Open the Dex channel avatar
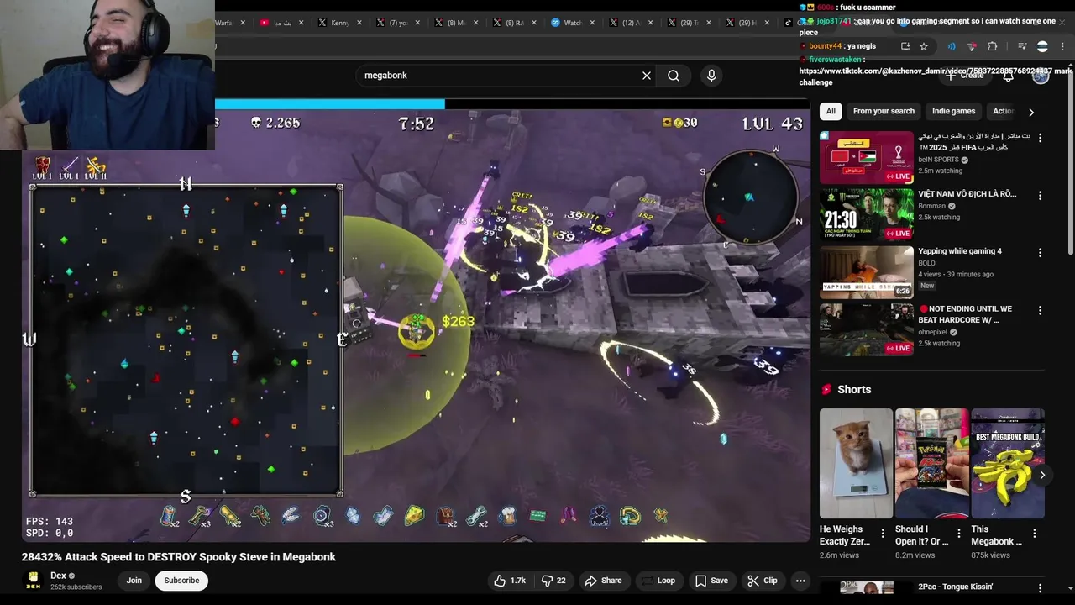The height and width of the screenshot is (605, 1075). [33, 580]
